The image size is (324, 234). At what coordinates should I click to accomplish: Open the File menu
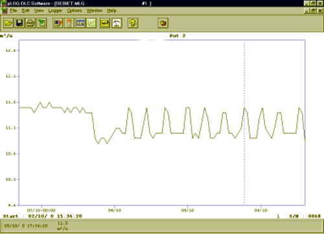click(14, 10)
